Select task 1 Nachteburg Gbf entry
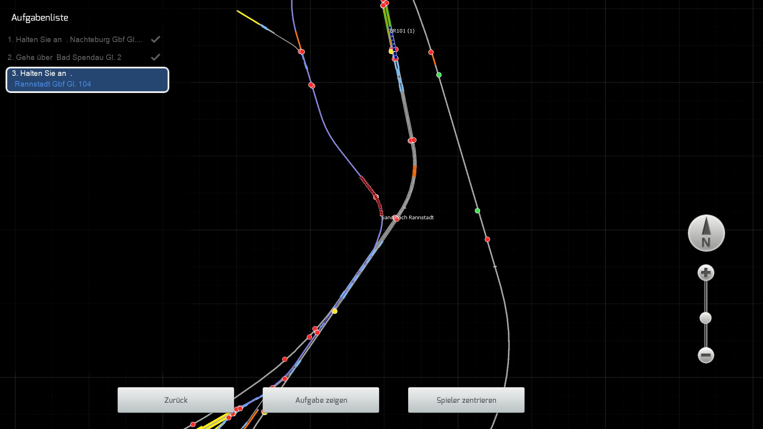This screenshot has height=429, width=763. [75, 40]
